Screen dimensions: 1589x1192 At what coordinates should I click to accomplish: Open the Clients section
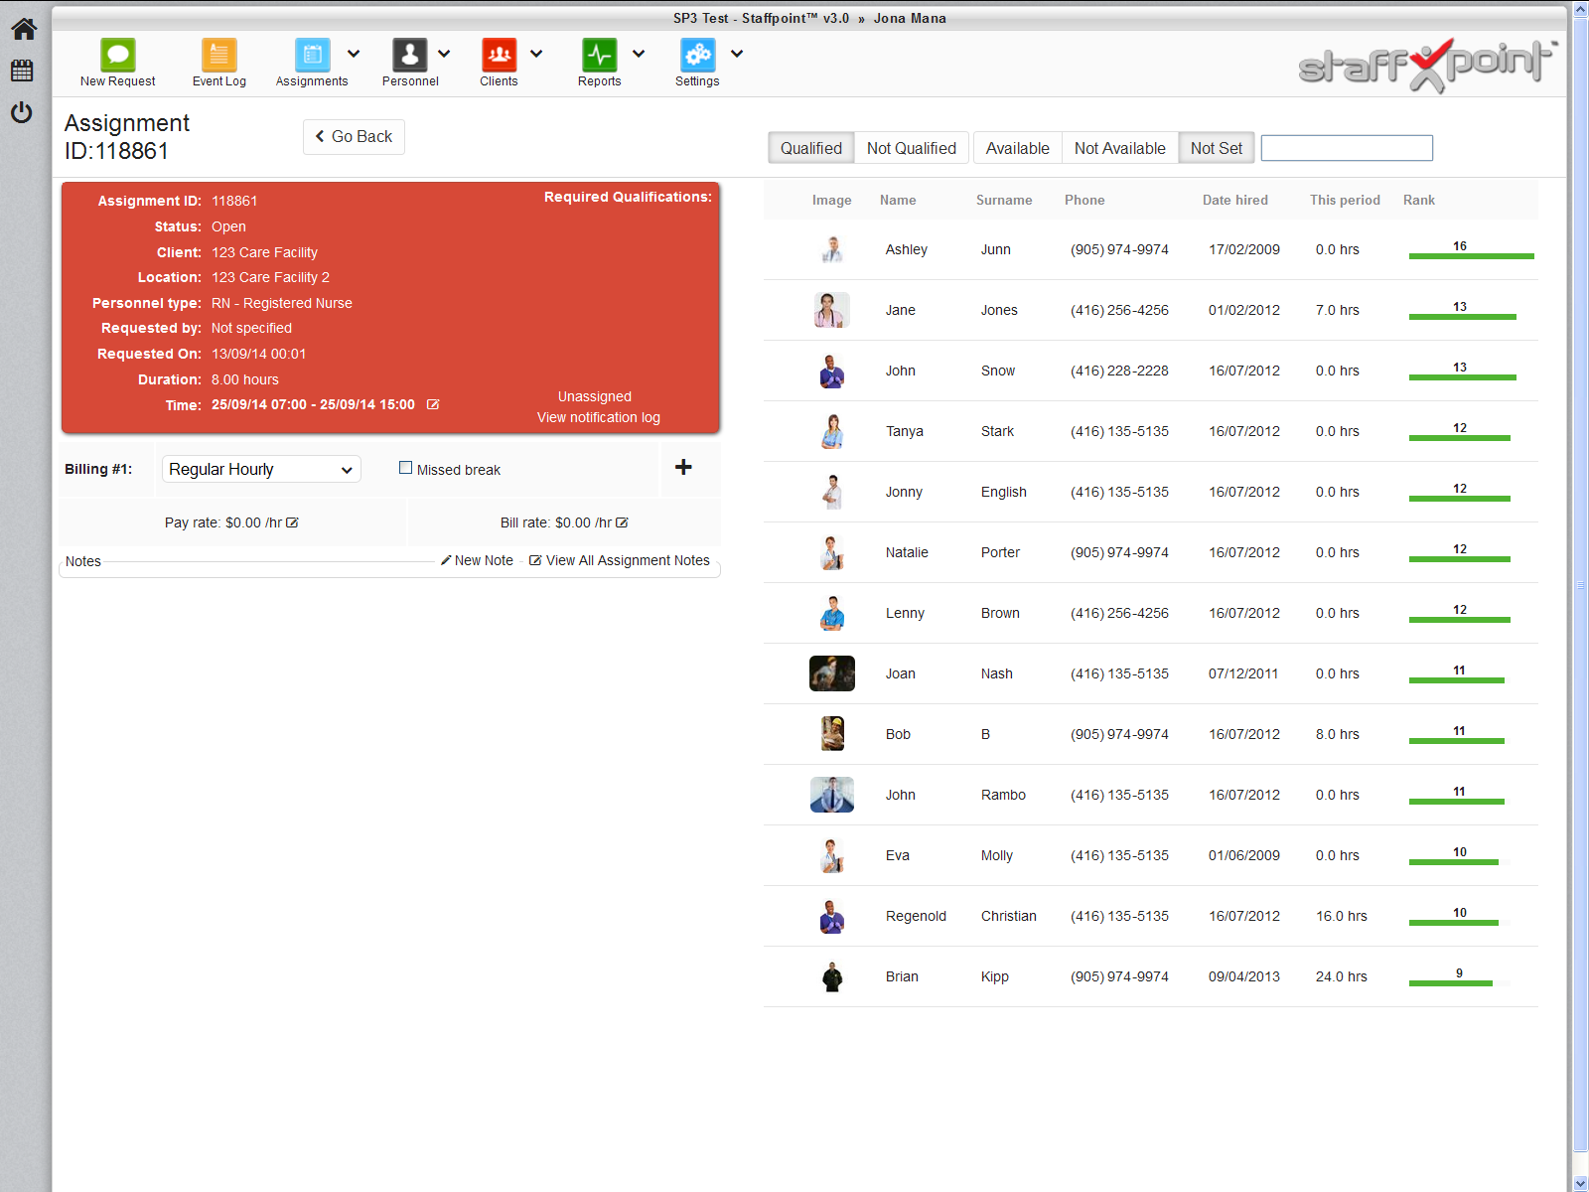click(x=499, y=55)
